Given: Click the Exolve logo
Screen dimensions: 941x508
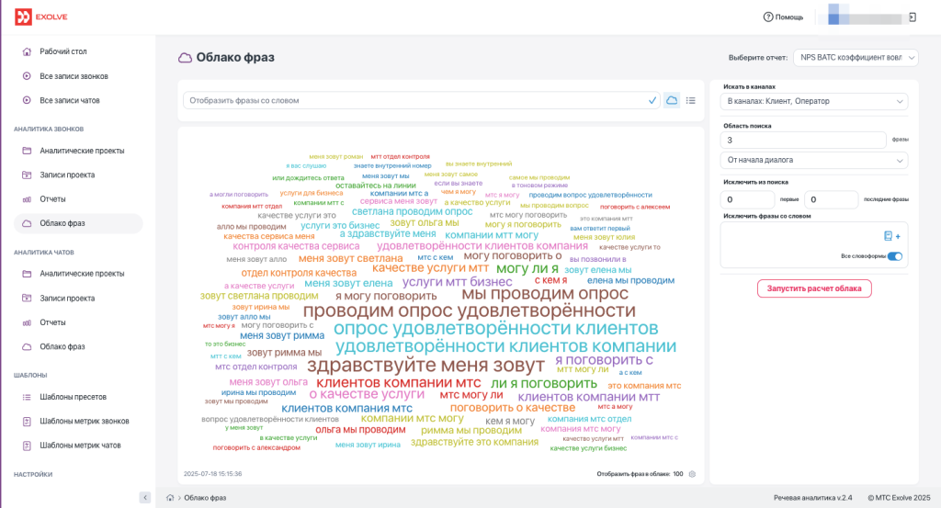Looking at the screenshot, I should [40, 17].
